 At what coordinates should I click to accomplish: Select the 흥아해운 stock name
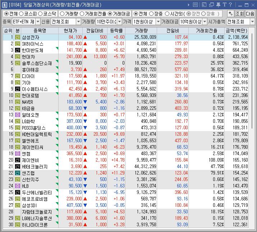[x=31, y=70]
